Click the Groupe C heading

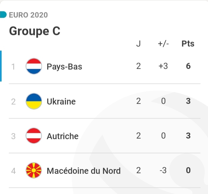click(x=35, y=31)
